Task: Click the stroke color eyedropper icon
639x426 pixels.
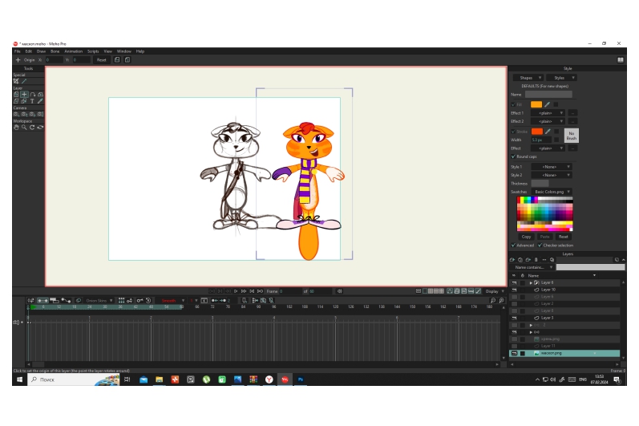Action: point(548,132)
